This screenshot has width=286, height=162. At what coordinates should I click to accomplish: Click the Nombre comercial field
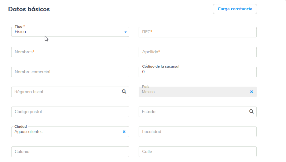point(70,72)
